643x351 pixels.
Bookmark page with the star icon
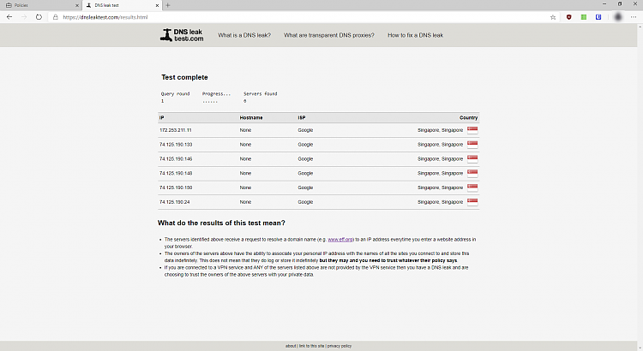click(x=553, y=17)
